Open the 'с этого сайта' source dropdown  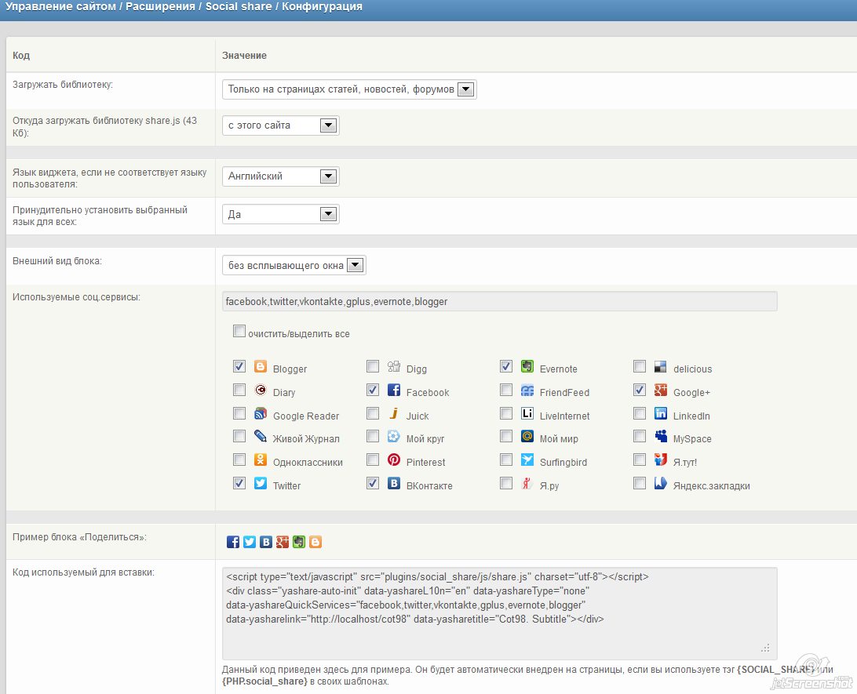coord(280,125)
